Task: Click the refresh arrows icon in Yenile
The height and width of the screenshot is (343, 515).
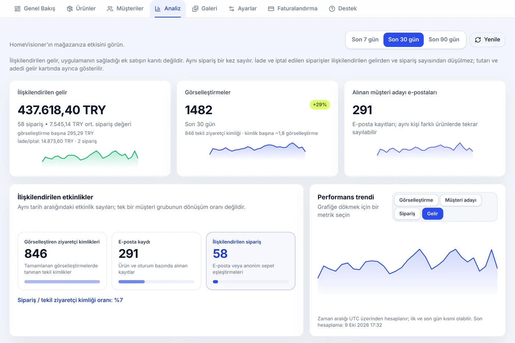Action: (478, 40)
